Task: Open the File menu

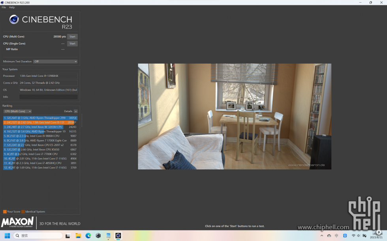Action: [x=4, y=7]
